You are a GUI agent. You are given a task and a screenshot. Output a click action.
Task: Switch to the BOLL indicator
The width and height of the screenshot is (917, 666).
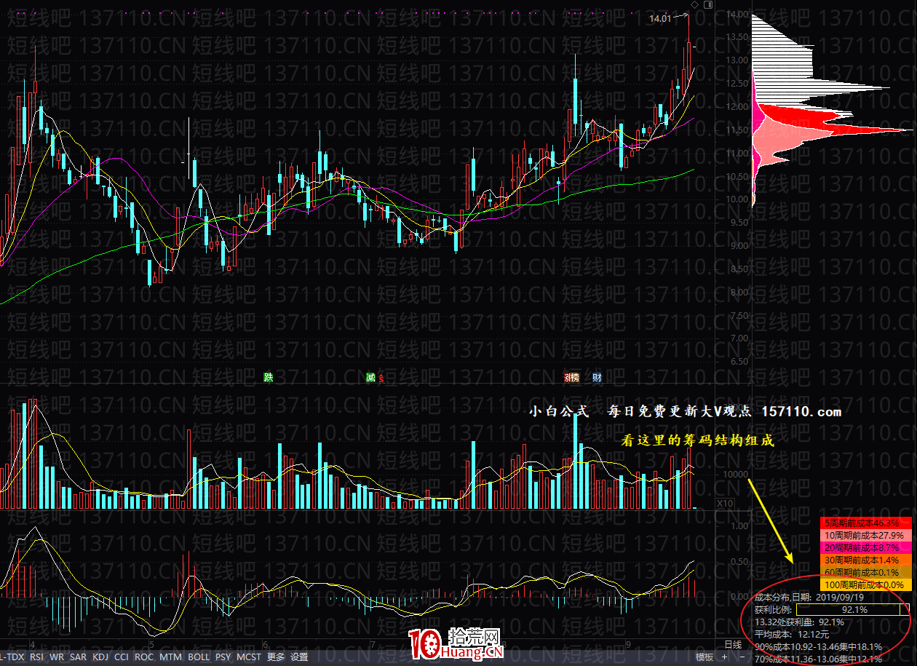pyautogui.click(x=198, y=657)
